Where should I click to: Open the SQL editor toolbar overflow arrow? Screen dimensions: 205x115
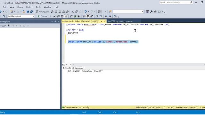pyautogui.click(x=118, y=17)
